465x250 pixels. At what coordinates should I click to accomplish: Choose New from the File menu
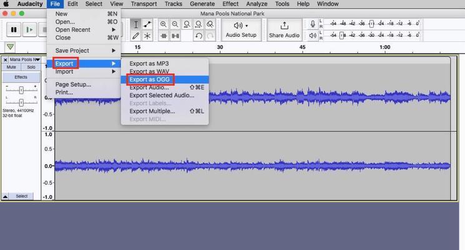point(84,14)
